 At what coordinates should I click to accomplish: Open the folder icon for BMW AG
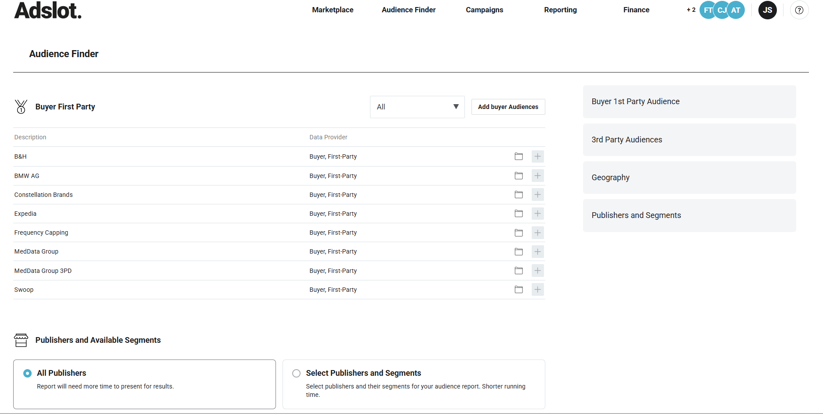pos(518,176)
